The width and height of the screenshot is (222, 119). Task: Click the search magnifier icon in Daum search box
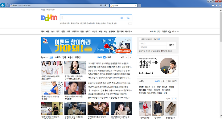128,18
